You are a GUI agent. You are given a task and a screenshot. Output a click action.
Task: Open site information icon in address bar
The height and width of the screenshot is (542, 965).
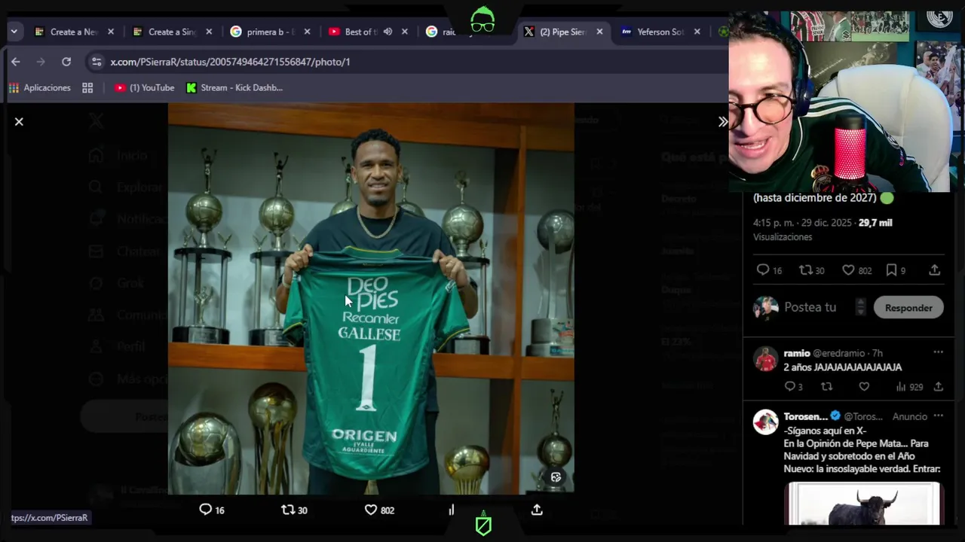point(96,62)
